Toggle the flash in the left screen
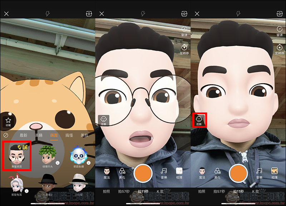This screenshot has width=286, height=206. point(48,14)
